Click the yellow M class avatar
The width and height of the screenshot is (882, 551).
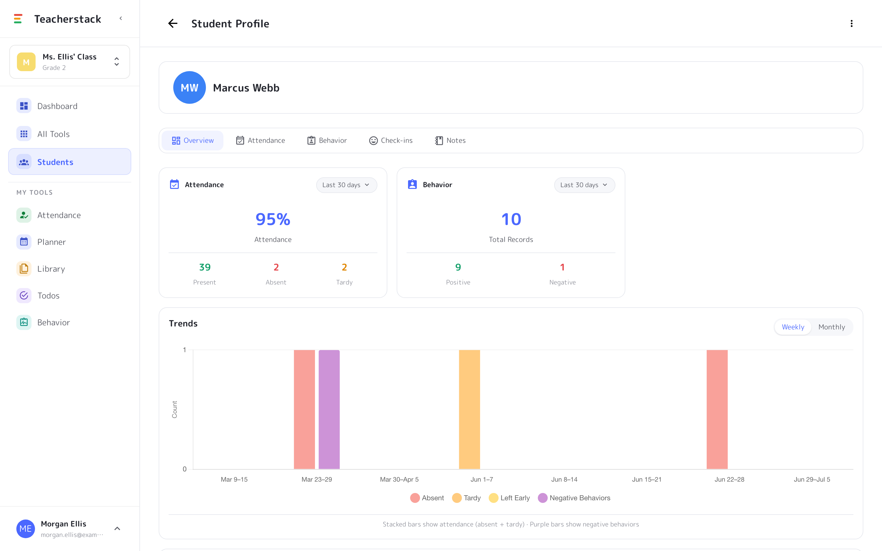click(x=26, y=62)
